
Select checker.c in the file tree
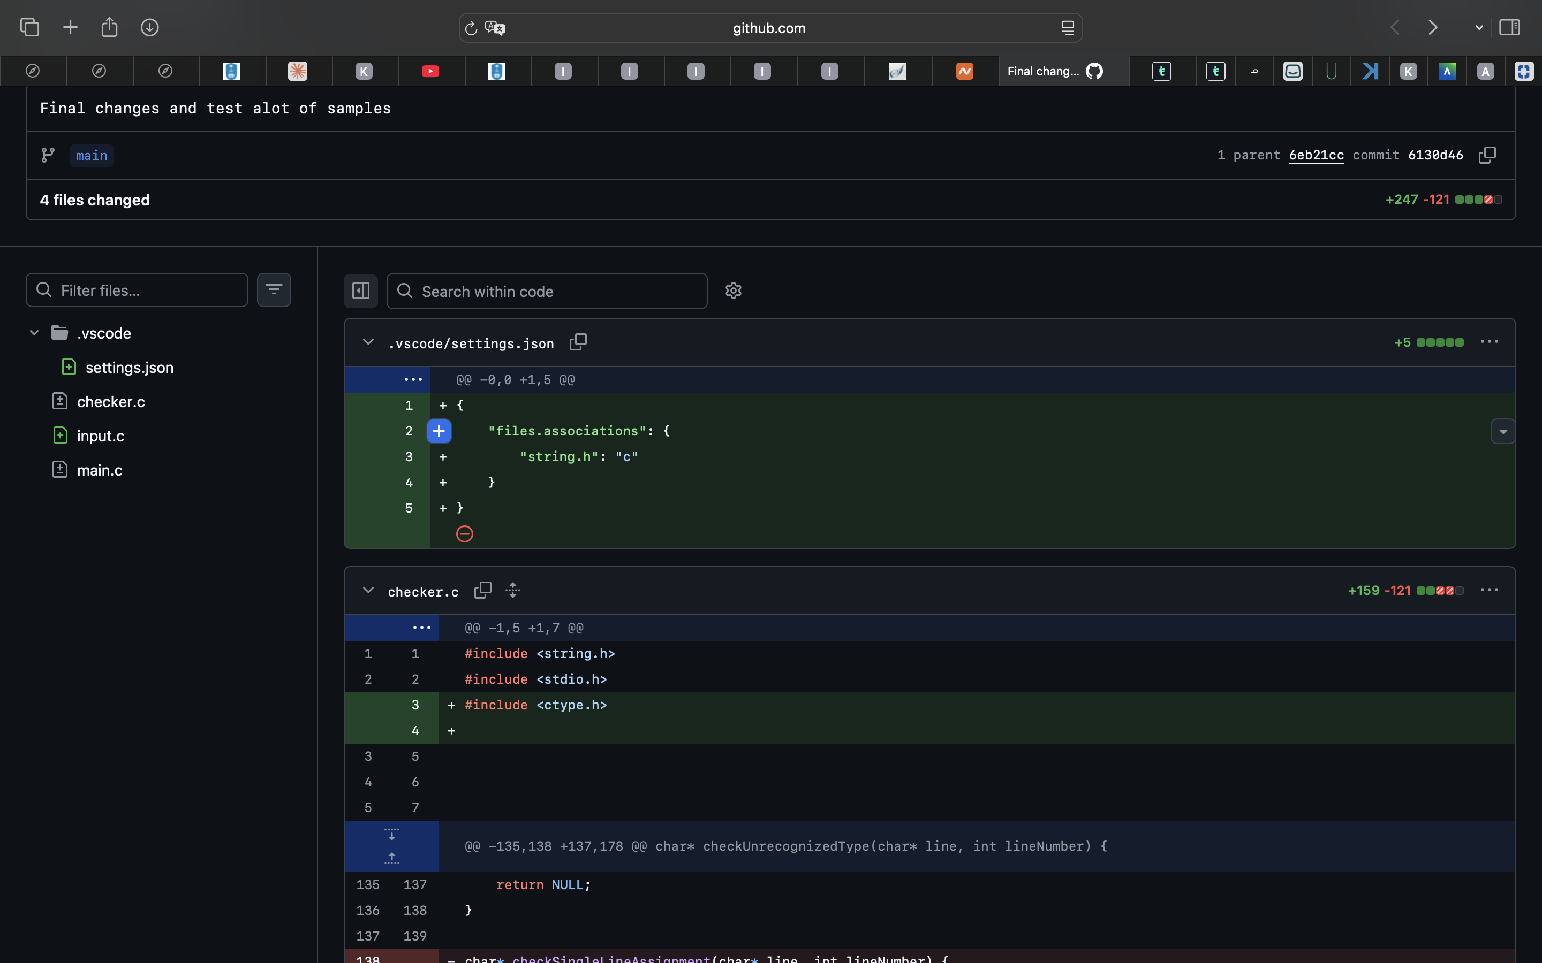pyautogui.click(x=111, y=402)
